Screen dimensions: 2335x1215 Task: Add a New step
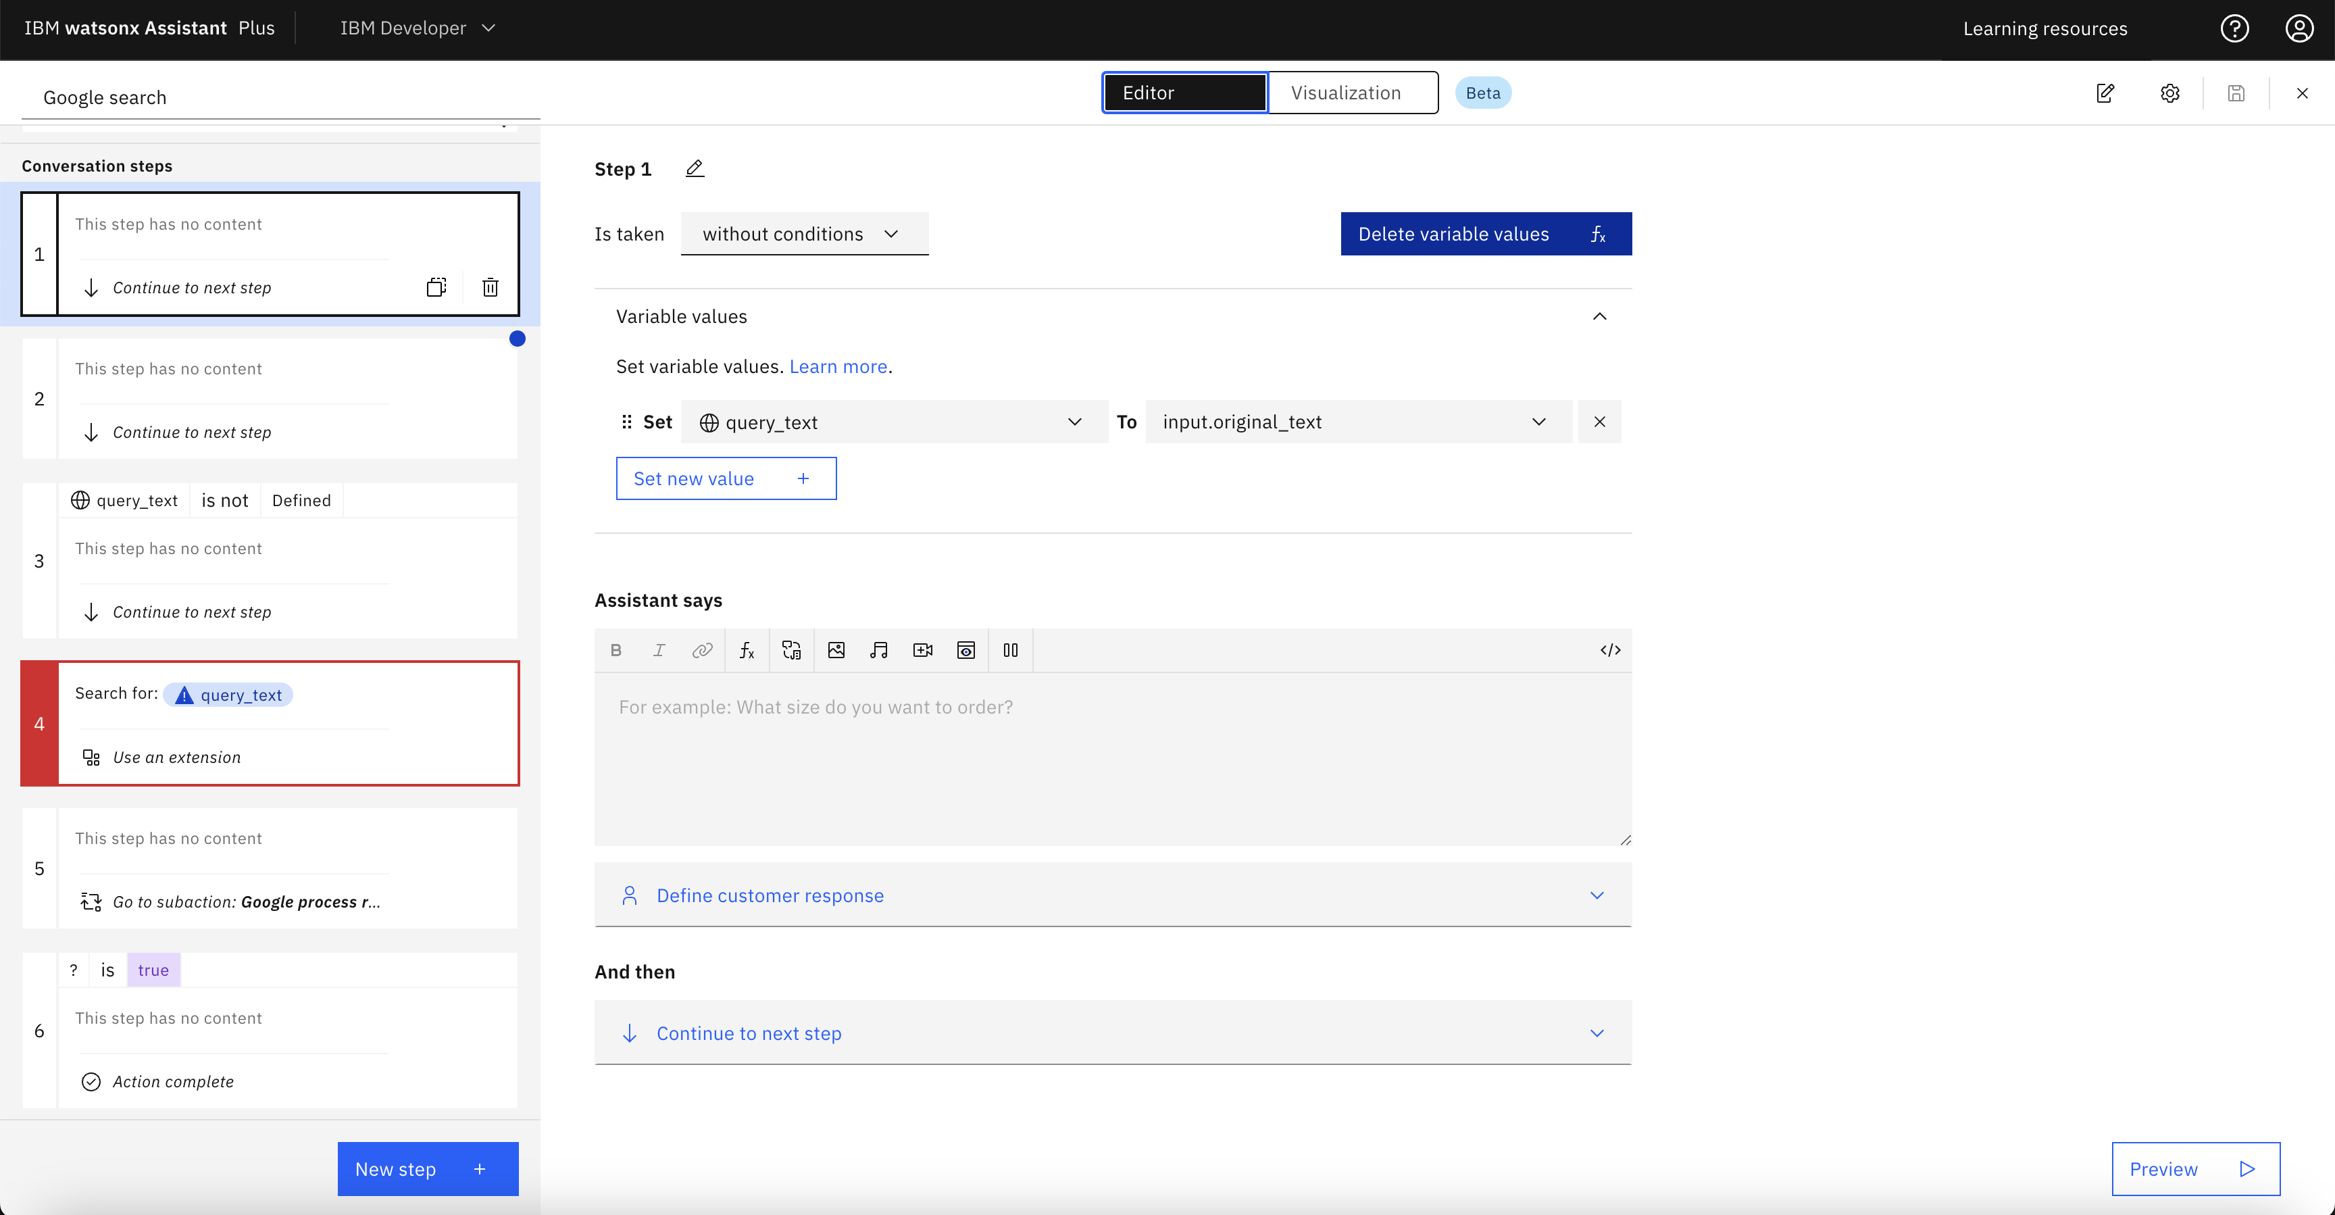coord(428,1169)
